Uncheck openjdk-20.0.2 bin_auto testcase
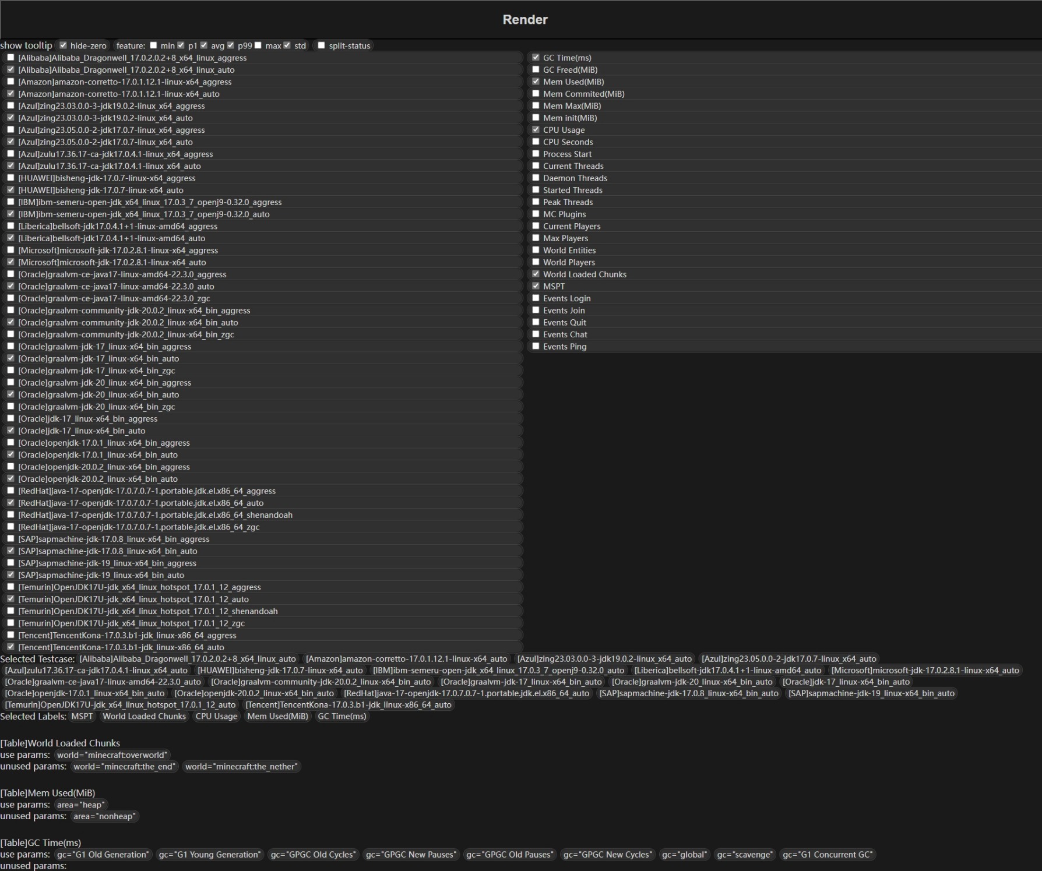The image size is (1042, 871). [x=10, y=479]
